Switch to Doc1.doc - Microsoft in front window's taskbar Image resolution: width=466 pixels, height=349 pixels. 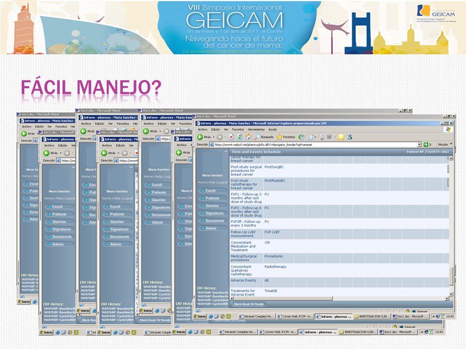(410, 317)
